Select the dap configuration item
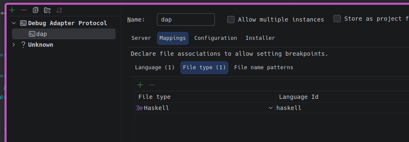 pyautogui.click(x=64, y=34)
